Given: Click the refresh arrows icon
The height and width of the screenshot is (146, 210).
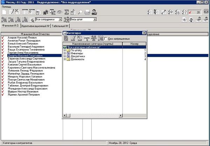Looking at the screenshot, I should pyautogui.click(x=191, y=20).
